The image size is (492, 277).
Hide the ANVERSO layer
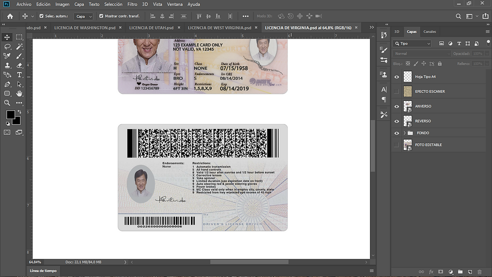pyautogui.click(x=397, y=107)
